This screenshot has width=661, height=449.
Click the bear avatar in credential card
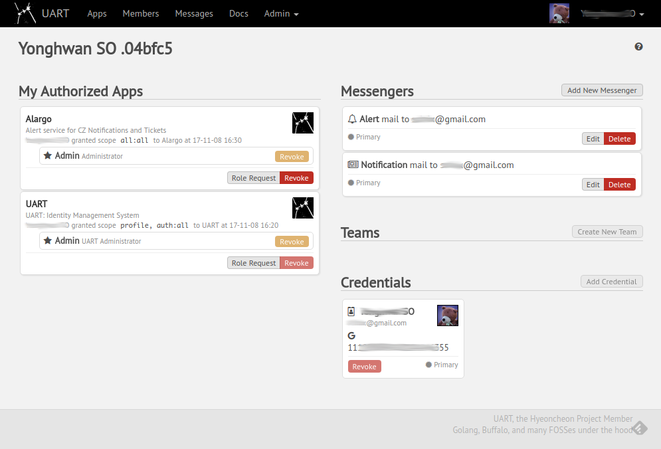pyautogui.click(x=448, y=315)
